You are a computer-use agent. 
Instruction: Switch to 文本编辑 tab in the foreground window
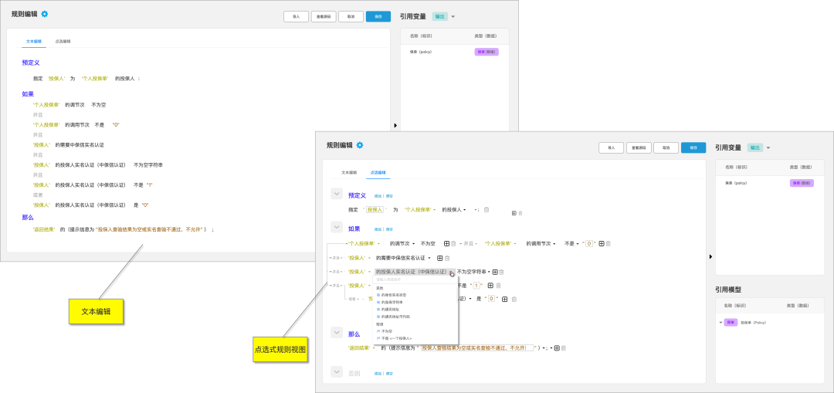[x=349, y=173]
